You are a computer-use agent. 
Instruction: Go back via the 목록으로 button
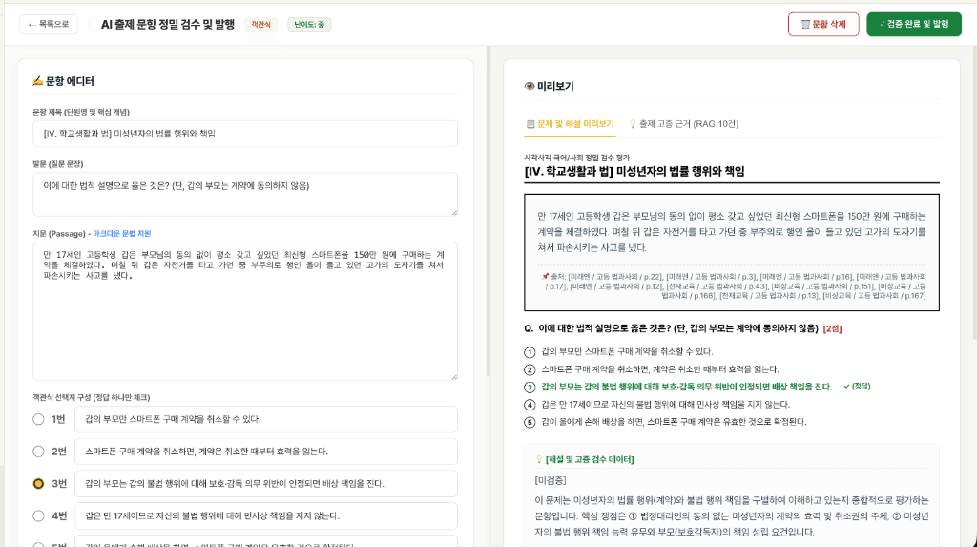pyautogui.click(x=49, y=24)
